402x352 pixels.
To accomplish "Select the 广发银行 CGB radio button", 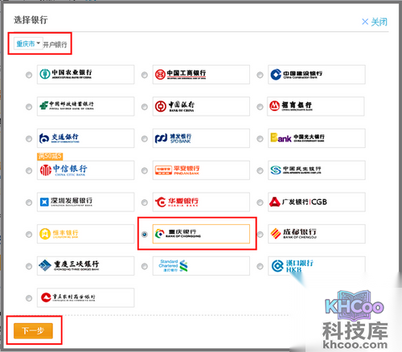I will click(260, 203).
